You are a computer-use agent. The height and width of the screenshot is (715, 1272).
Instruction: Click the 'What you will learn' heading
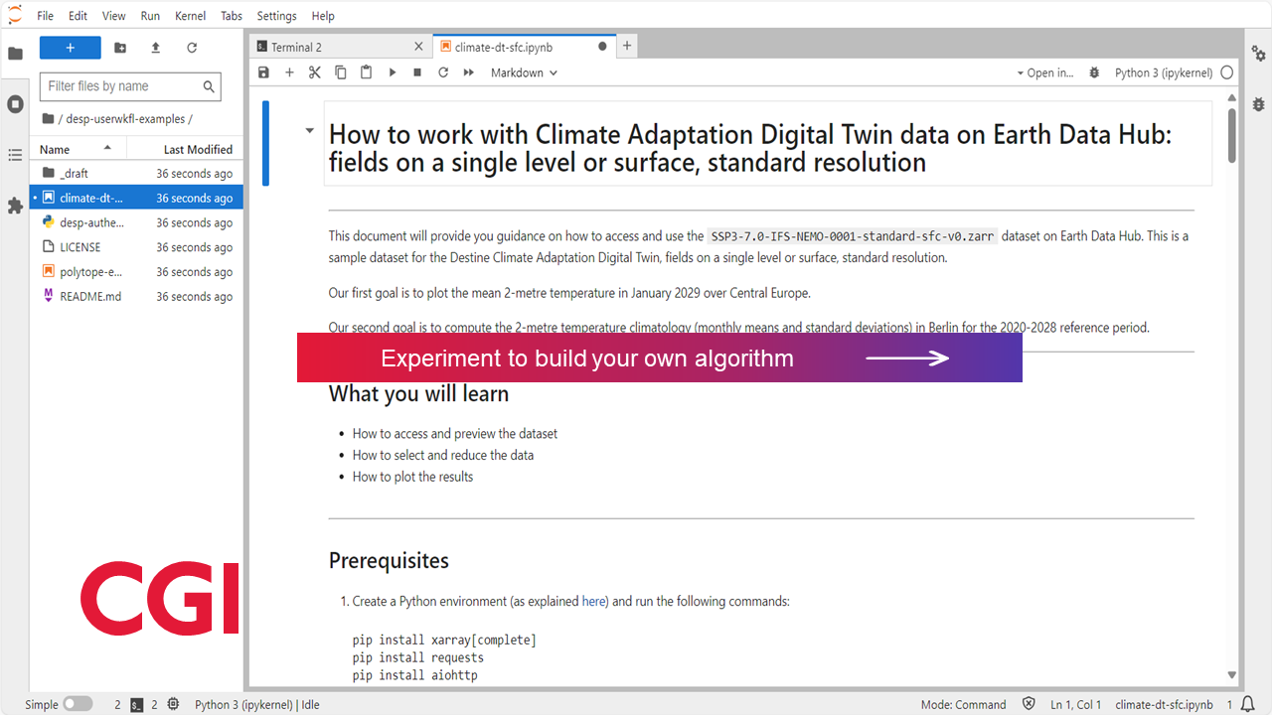coord(418,393)
